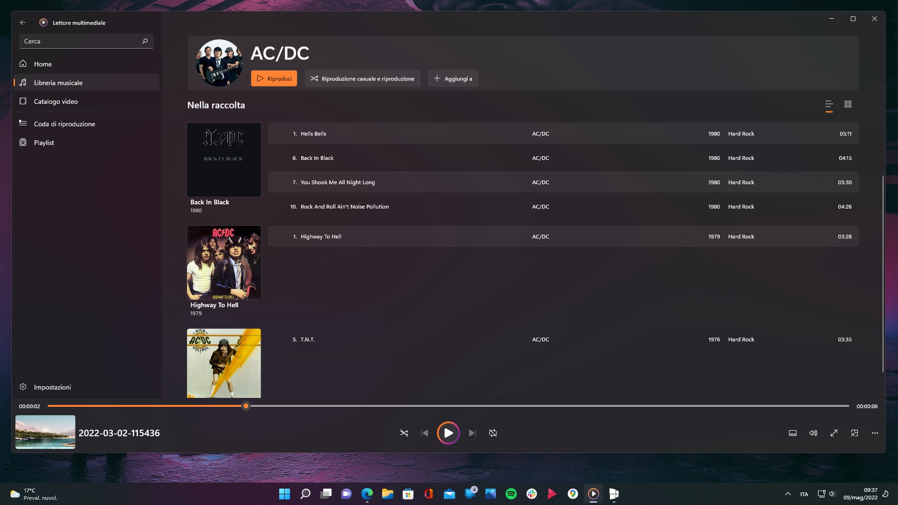
Task: Open the Mail app from taskbar
Action: pos(449,494)
